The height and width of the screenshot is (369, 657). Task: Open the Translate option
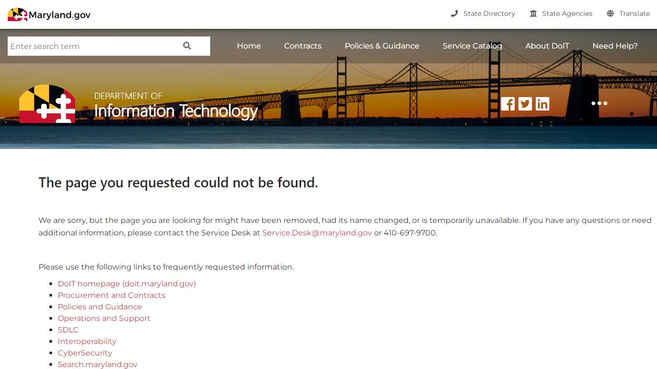point(634,13)
